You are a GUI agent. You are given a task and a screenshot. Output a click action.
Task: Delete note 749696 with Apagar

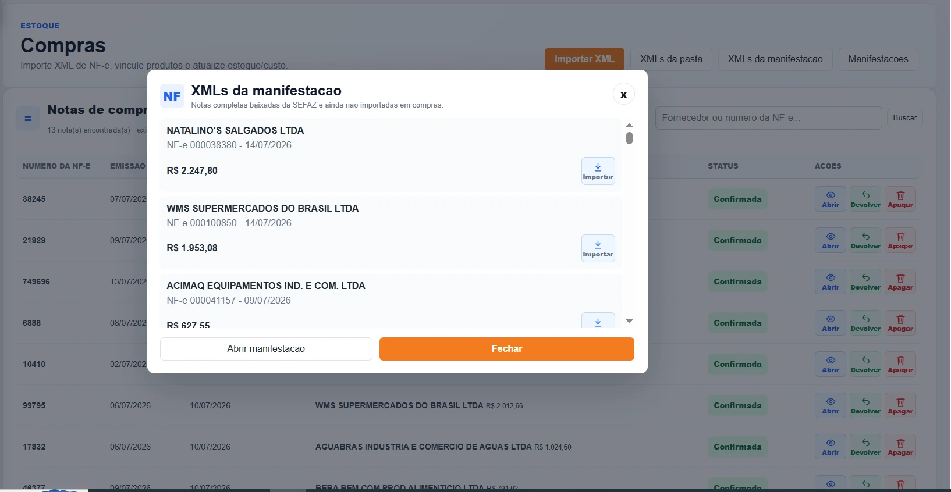900,281
